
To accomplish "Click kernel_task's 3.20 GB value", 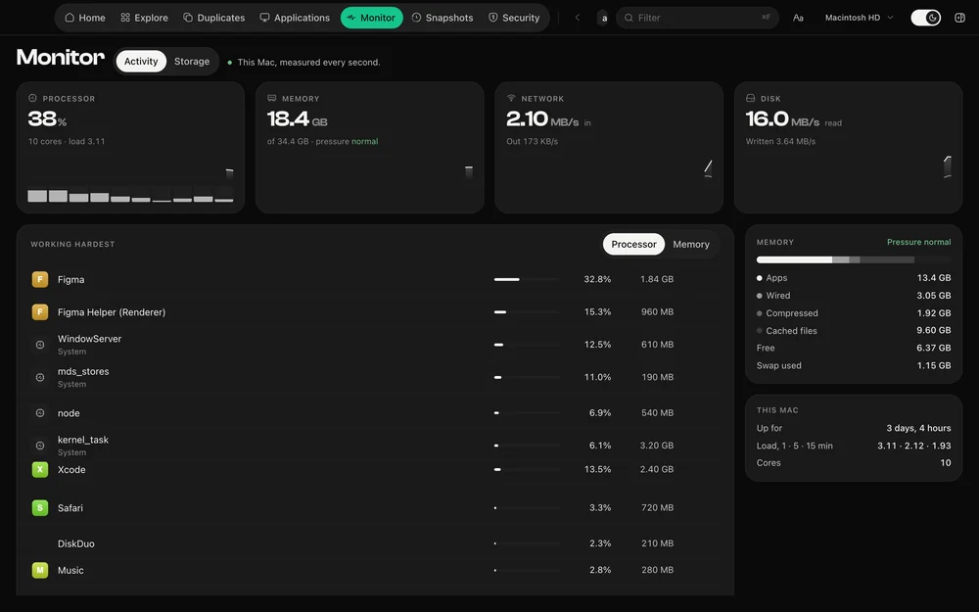I will pos(657,446).
